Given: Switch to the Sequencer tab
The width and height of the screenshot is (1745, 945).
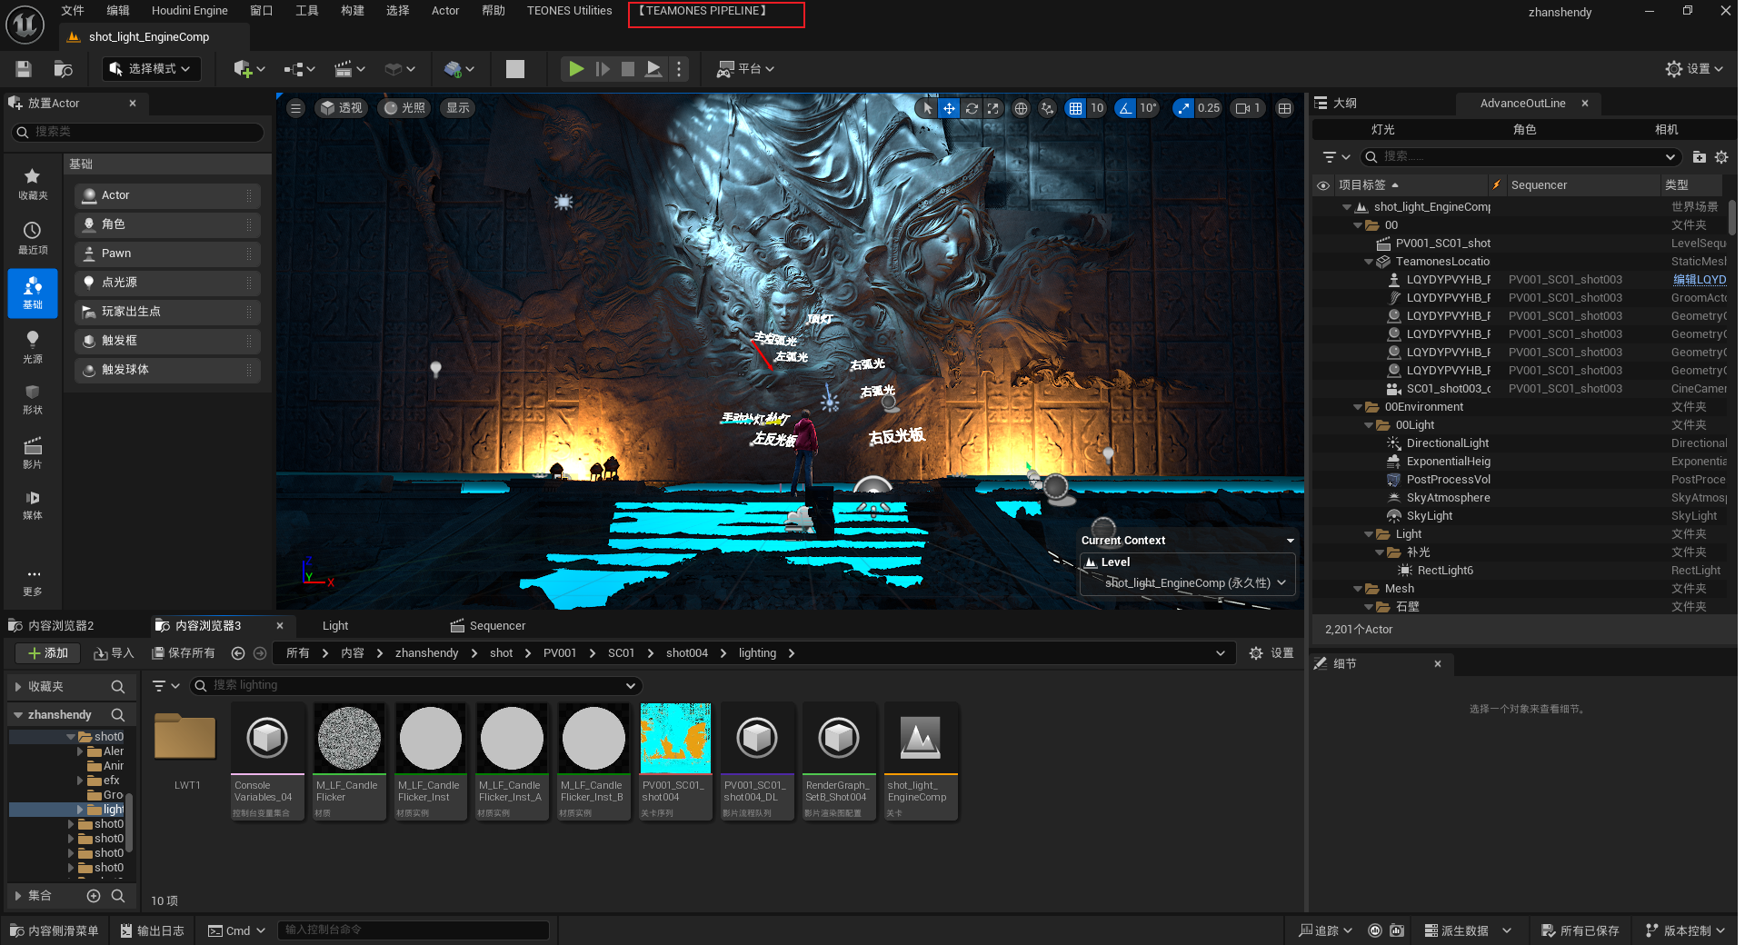Looking at the screenshot, I should (x=488, y=626).
